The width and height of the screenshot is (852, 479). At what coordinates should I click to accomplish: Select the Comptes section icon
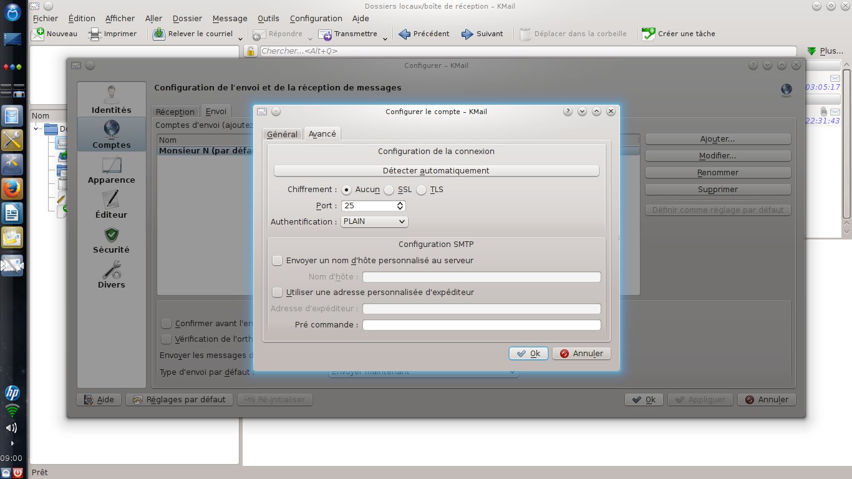click(112, 129)
